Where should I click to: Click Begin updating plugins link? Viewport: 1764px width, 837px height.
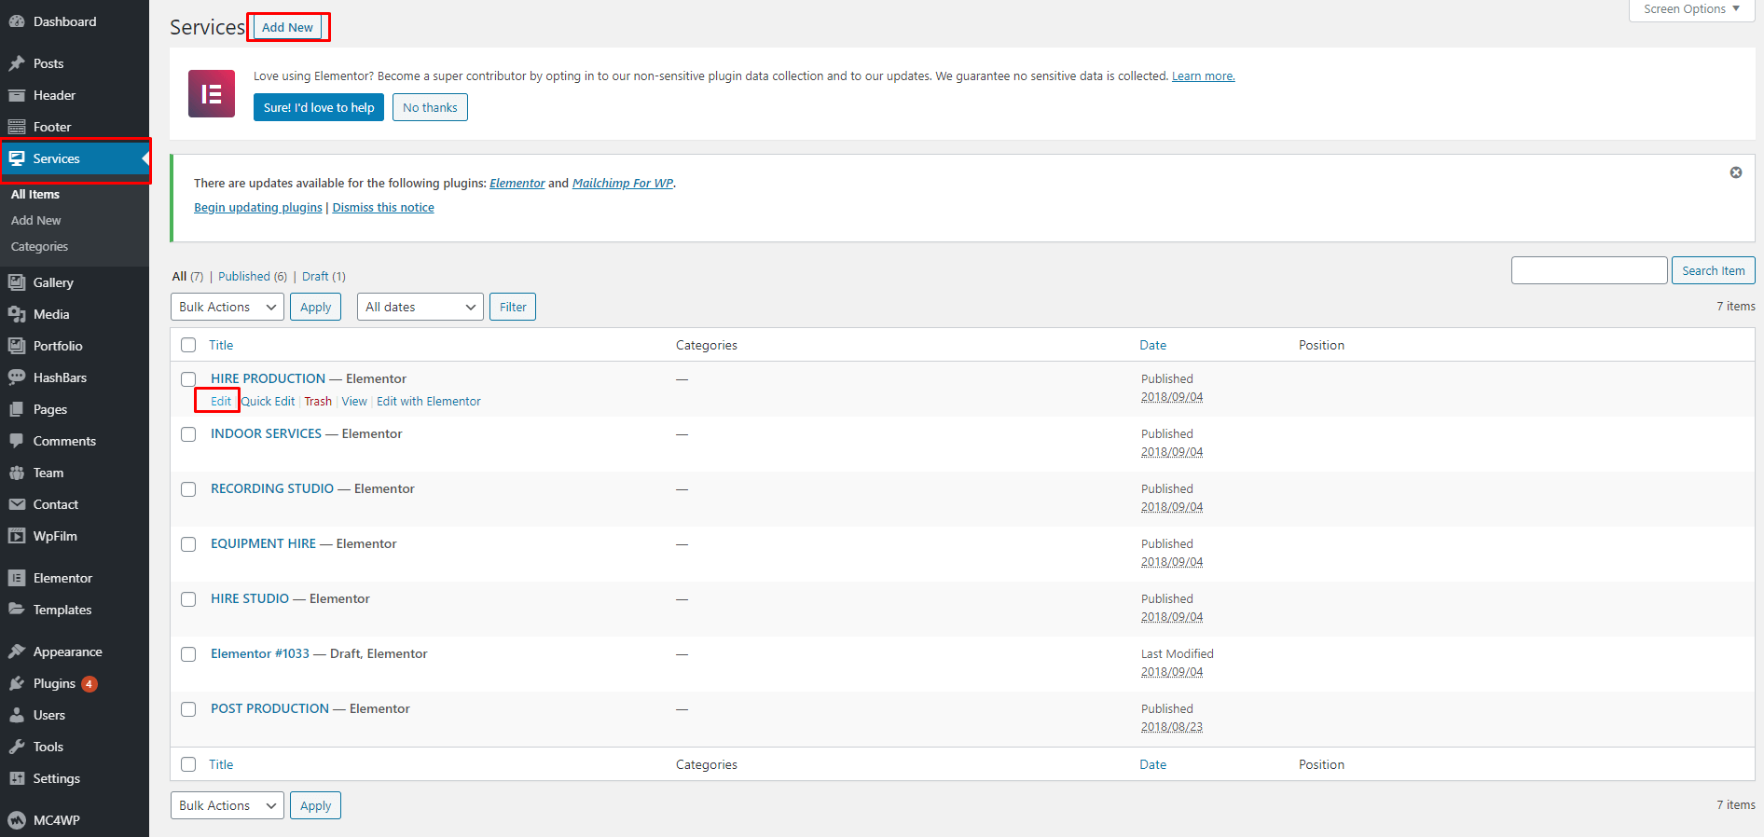click(x=258, y=208)
